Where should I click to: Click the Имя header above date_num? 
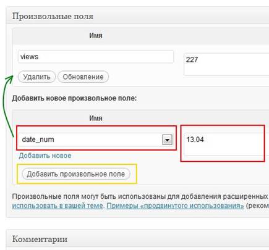coord(96,119)
